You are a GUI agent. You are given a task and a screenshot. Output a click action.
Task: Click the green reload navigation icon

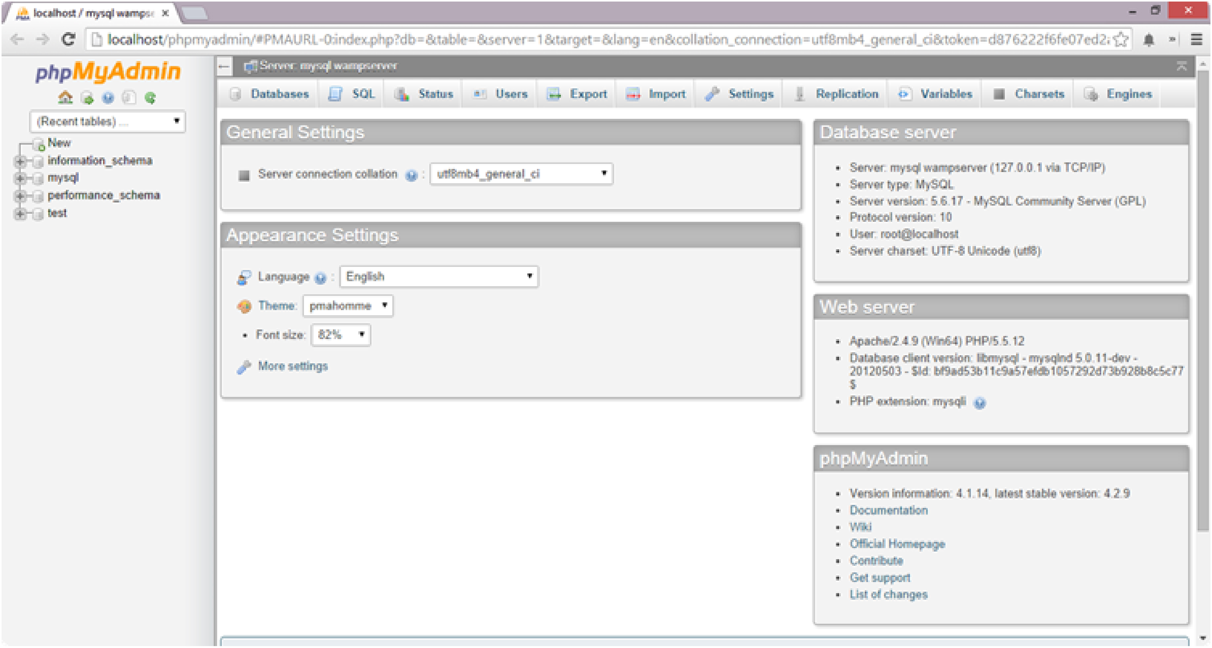pos(150,98)
